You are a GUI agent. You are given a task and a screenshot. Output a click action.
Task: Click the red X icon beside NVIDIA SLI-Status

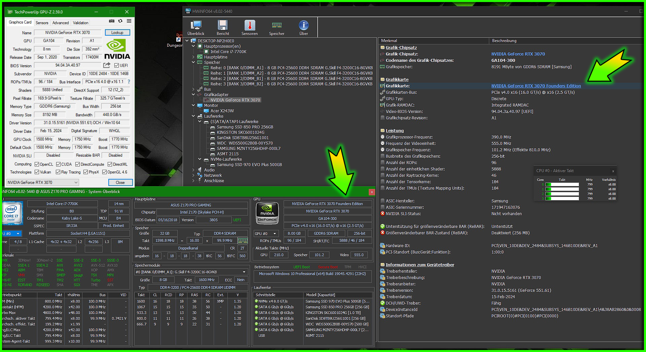382,213
